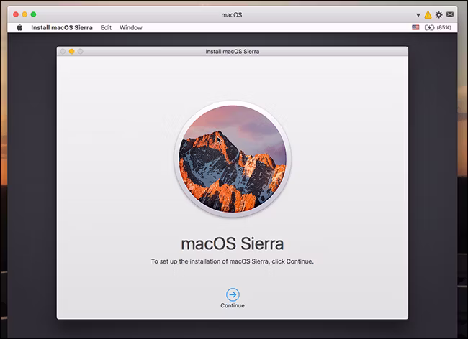Close the outer macOS window with the red button
Image resolution: width=468 pixels, height=339 pixels.
coord(16,14)
